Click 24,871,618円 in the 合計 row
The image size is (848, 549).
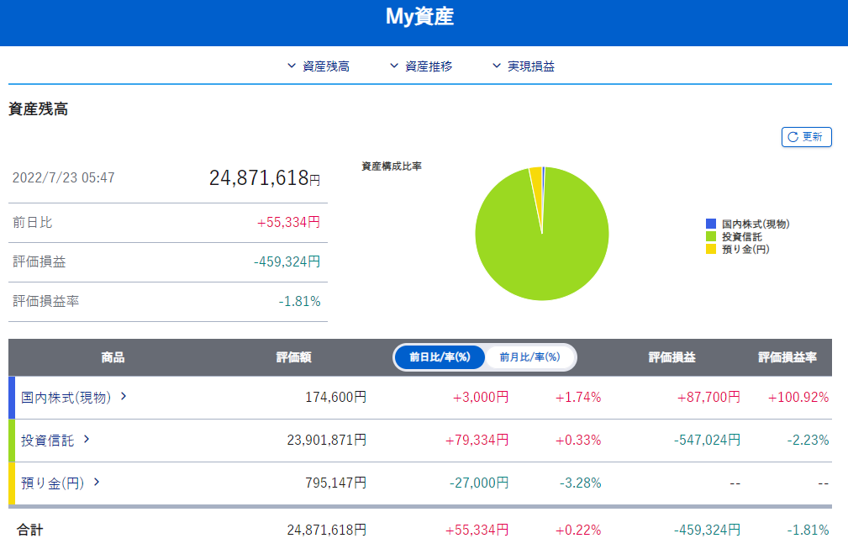tap(327, 530)
